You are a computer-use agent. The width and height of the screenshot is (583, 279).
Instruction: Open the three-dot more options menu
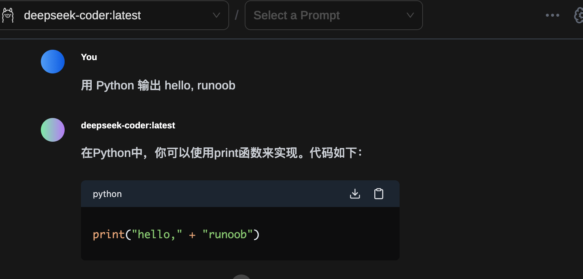coord(552,15)
